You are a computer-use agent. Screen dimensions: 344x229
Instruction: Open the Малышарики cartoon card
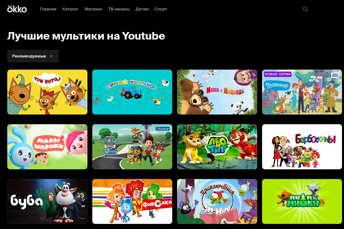[47, 147]
